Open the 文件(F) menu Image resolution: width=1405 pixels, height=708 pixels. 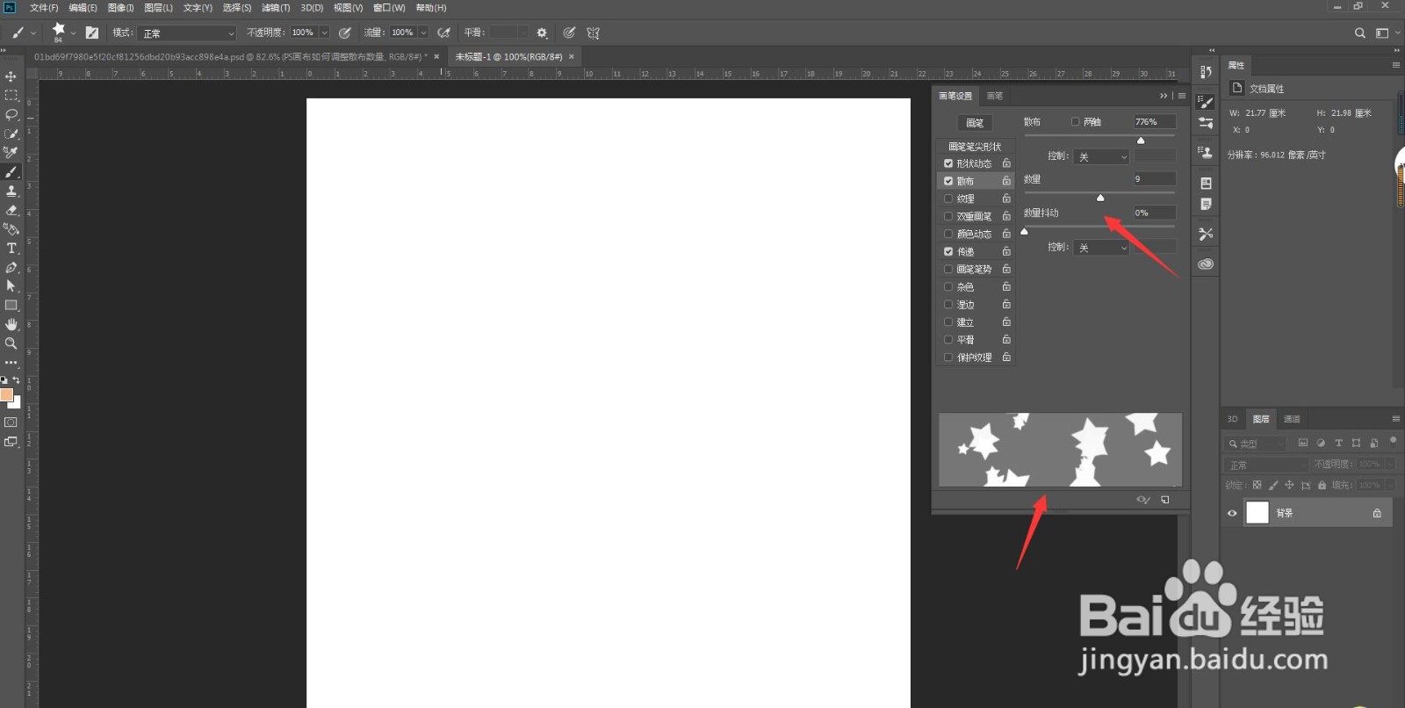pyautogui.click(x=44, y=8)
